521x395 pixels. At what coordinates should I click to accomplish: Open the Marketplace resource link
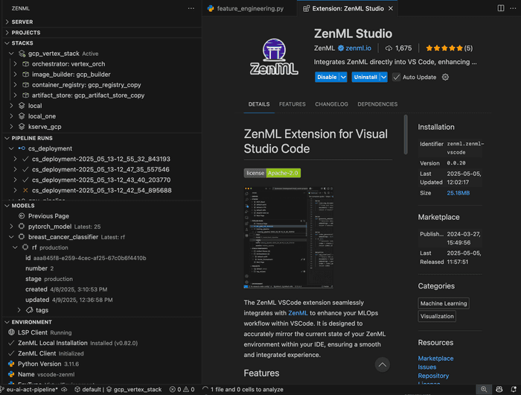435,358
